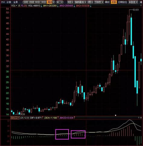Add stock via +自选 button
Image resolution: width=143 pixels, height=146 pixels.
click(x=133, y=2)
